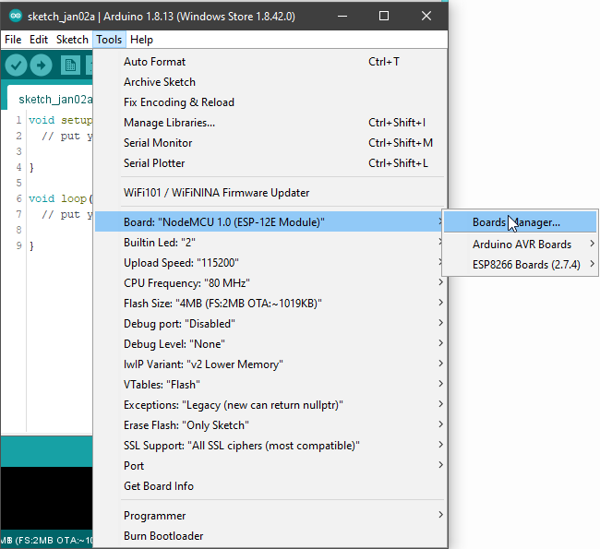Expand the Board: NodeMCU 1.0 submenu

click(x=270, y=221)
